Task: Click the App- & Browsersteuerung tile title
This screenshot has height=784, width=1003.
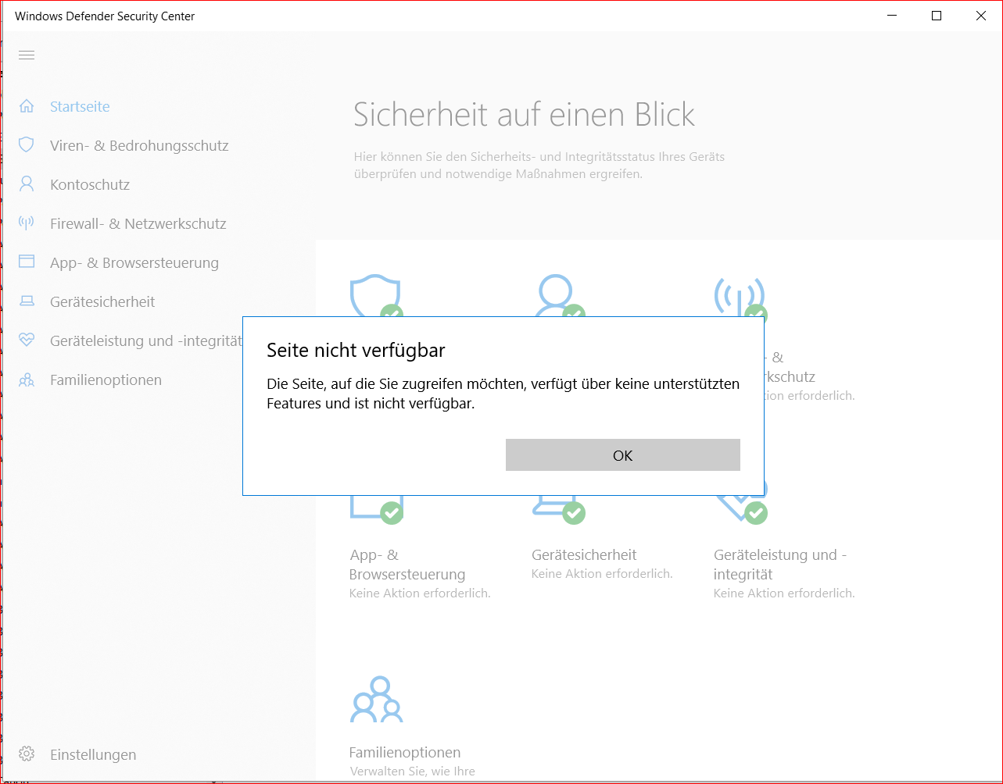Action: click(407, 565)
